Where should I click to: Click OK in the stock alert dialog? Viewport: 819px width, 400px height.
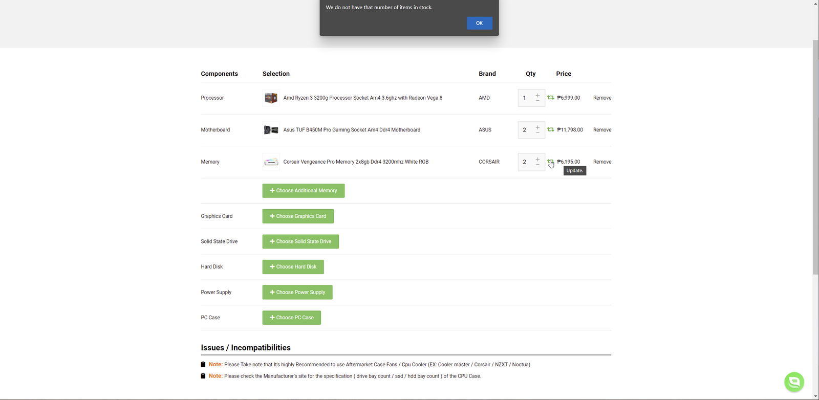(479, 23)
